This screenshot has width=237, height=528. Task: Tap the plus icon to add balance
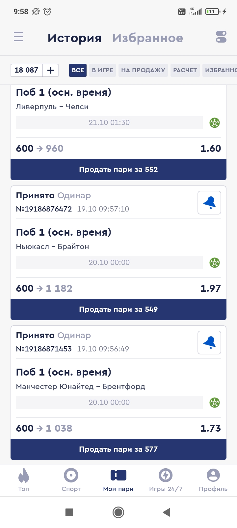click(51, 70)
